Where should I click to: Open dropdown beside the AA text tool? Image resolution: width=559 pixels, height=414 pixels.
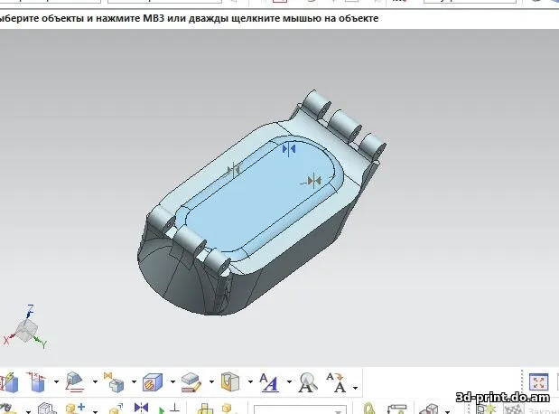(x=289, y=381)
